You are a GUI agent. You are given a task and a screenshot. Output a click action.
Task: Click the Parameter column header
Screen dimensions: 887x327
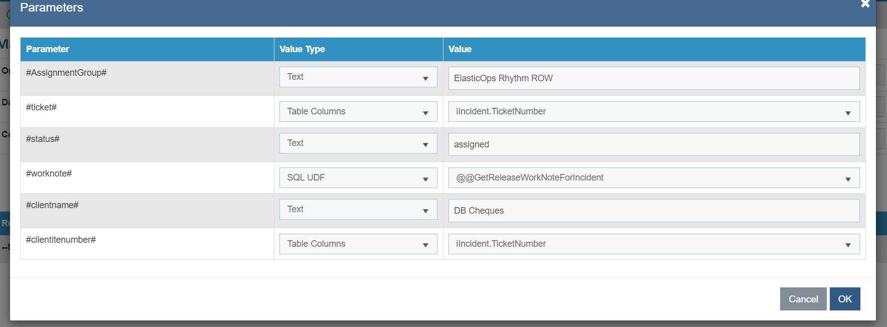(48, 49)
